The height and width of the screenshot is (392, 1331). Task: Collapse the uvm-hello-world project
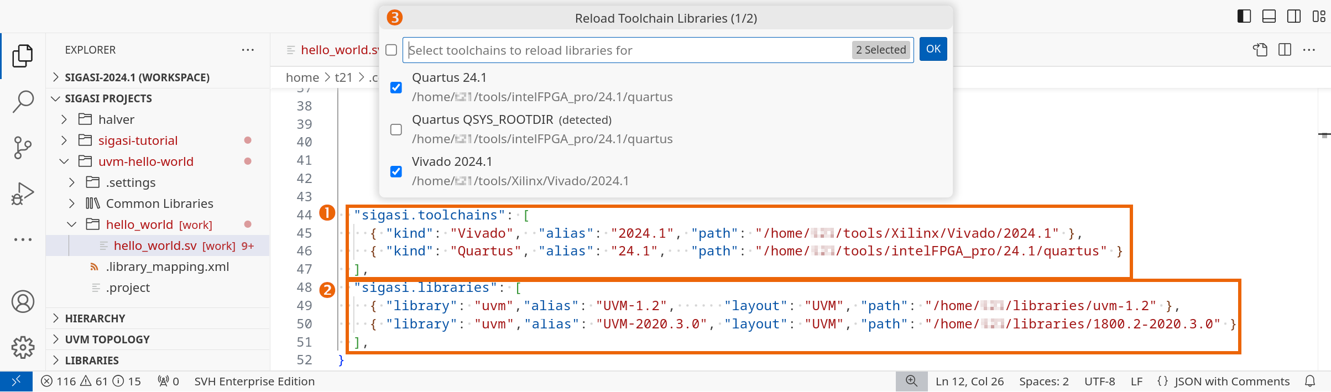point(64,161)
